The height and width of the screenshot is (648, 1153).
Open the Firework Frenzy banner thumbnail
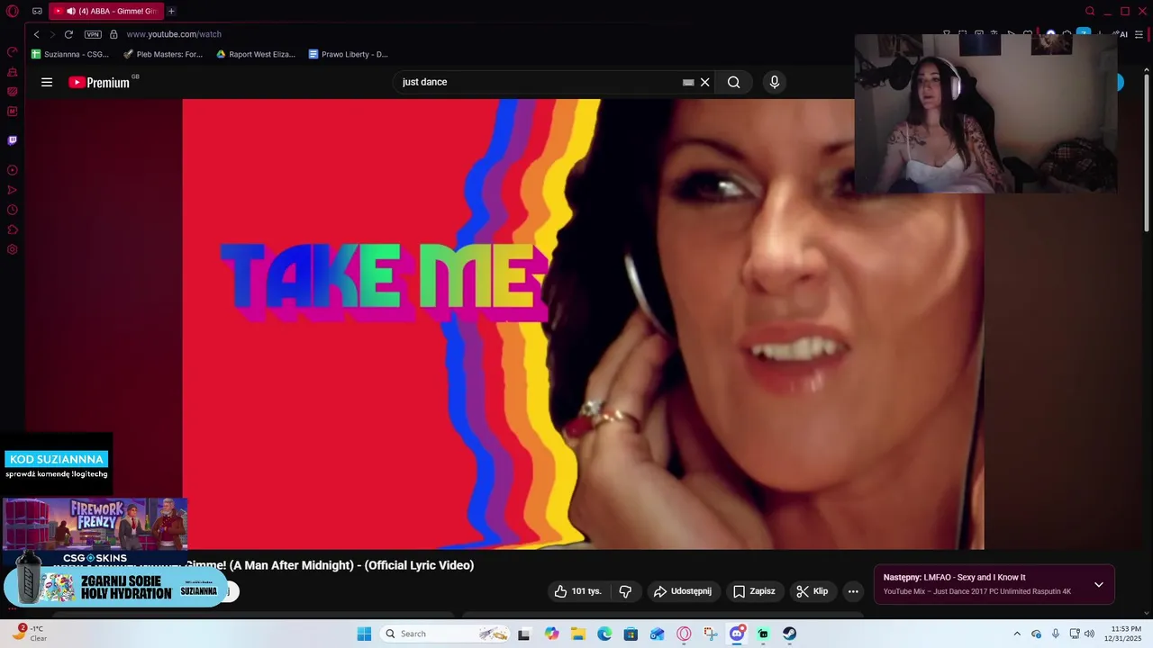pyautogui.click(x=95, y=524)
